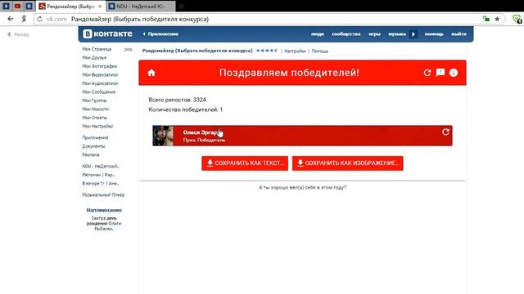Click the pinned VK tab icon

[x=29, y=6]
